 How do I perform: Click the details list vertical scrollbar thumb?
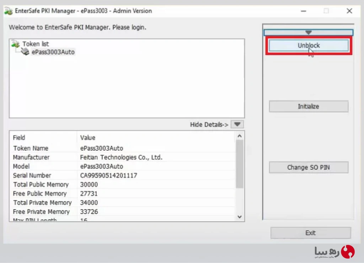coord(240,164)
